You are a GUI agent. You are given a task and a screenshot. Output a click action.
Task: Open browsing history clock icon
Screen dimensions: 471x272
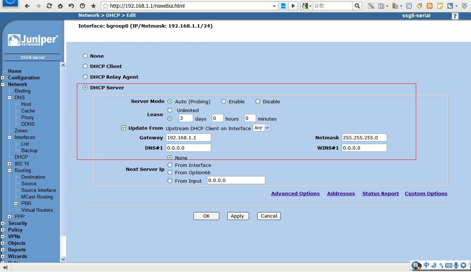click(82, 6)
